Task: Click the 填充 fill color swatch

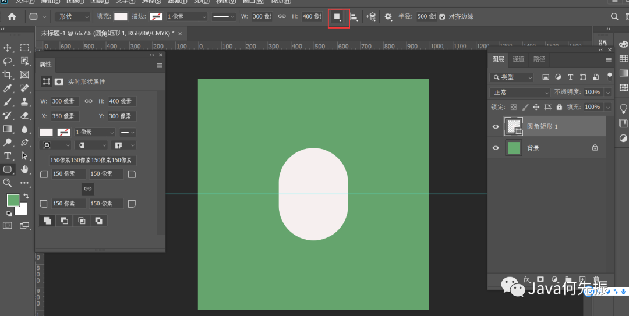Action: coord(121,17)
